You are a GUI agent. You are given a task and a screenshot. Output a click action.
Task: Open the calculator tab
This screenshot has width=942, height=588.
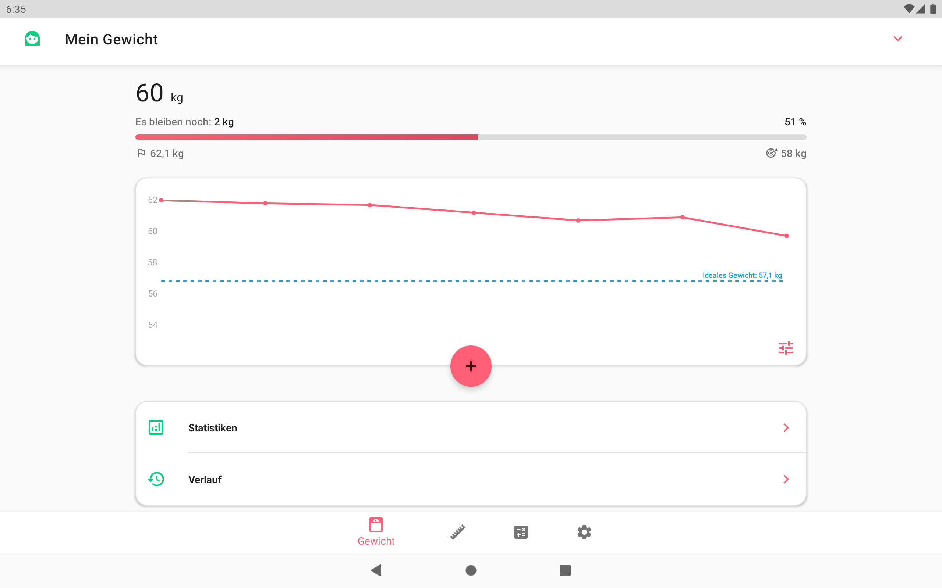pos(521,532)
